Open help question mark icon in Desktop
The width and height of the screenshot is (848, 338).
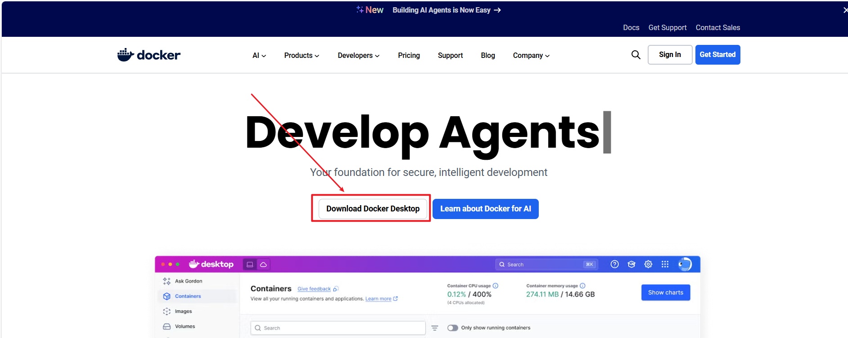614,264
